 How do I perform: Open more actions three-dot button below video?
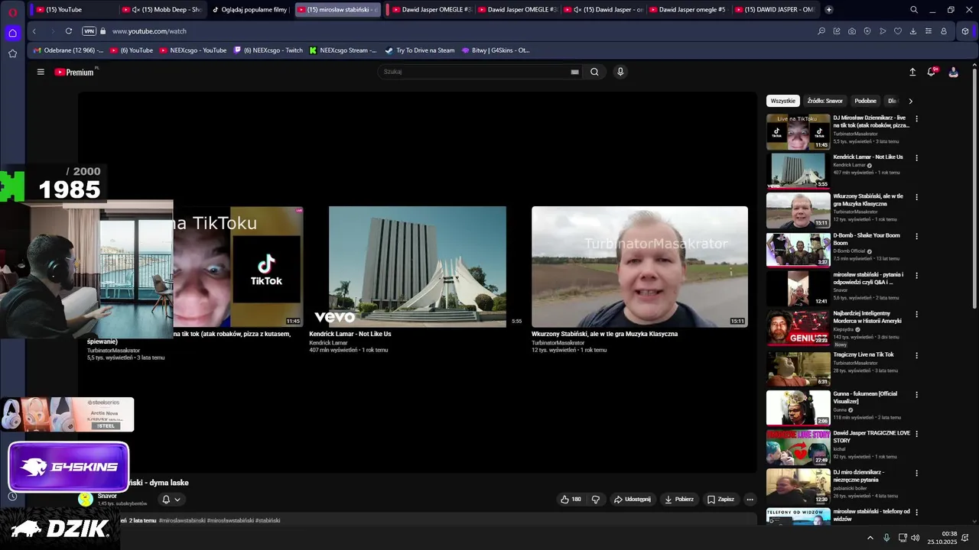point(750,499)
